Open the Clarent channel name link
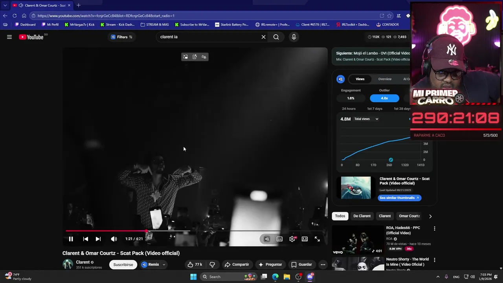 [x=83, y=262]
